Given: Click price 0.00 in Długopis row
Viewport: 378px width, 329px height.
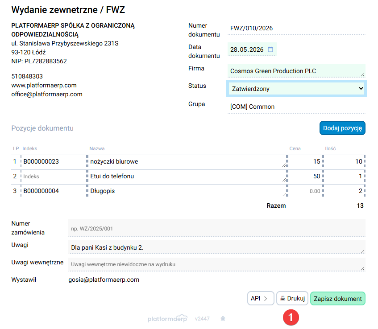Looking at the screenshot, I should click(x=305, y=191).
